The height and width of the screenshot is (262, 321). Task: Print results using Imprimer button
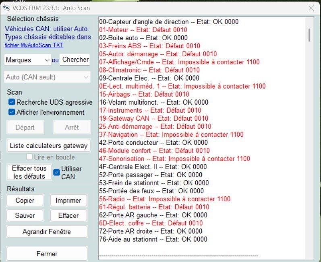tap(68, 200)
